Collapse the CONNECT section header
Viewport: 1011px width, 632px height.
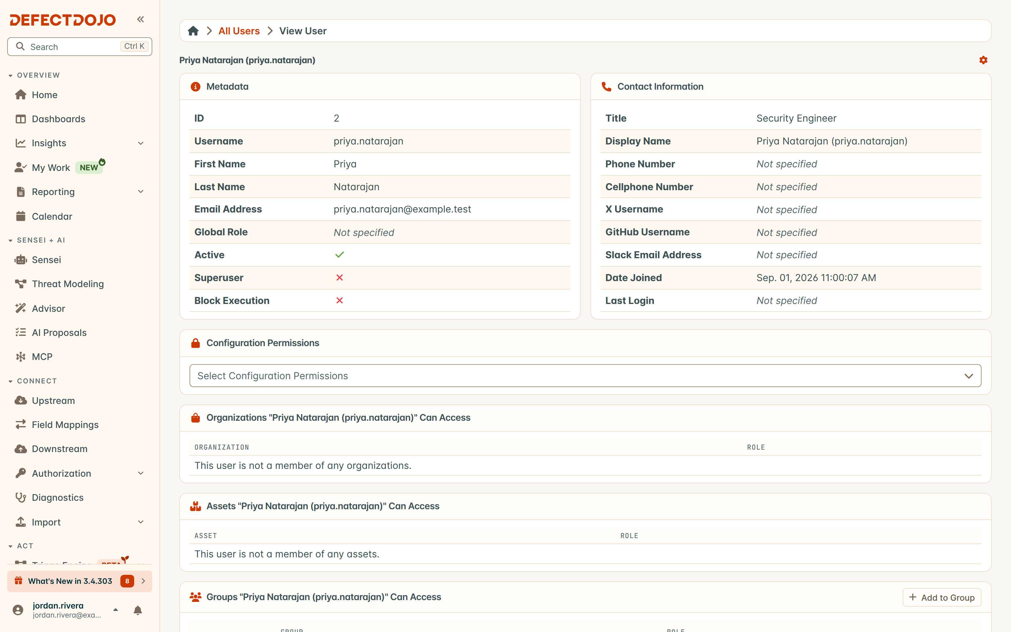[x=32, y=381]
